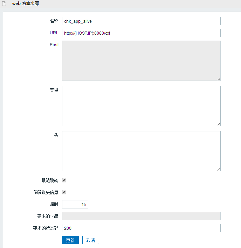This screenshot has height=248, width=241.
Task: Click the 名称 field containing chk_app_alive
Action: (141, 21)
